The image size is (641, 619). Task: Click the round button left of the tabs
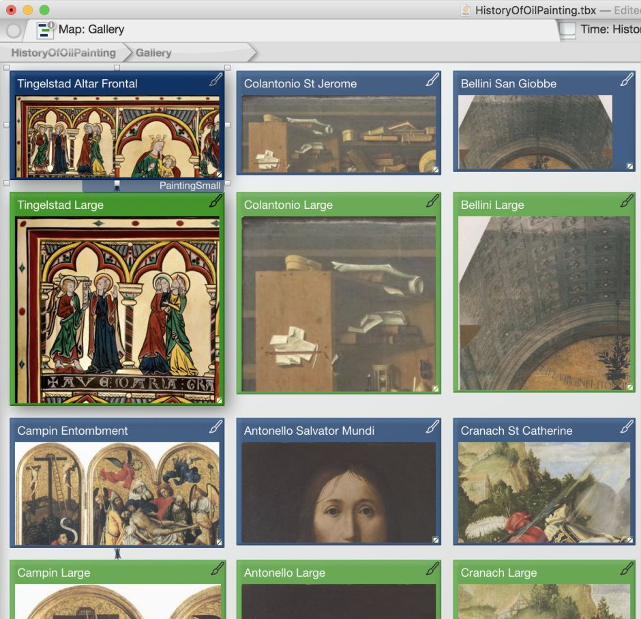[14, 31]
